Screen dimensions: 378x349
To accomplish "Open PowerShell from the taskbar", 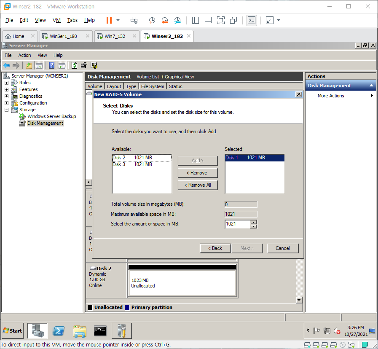I will pos(59,331).
